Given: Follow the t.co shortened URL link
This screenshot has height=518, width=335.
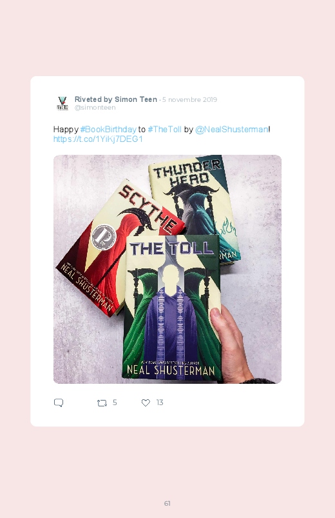Looking at the screenshot, I should [98, 139].
